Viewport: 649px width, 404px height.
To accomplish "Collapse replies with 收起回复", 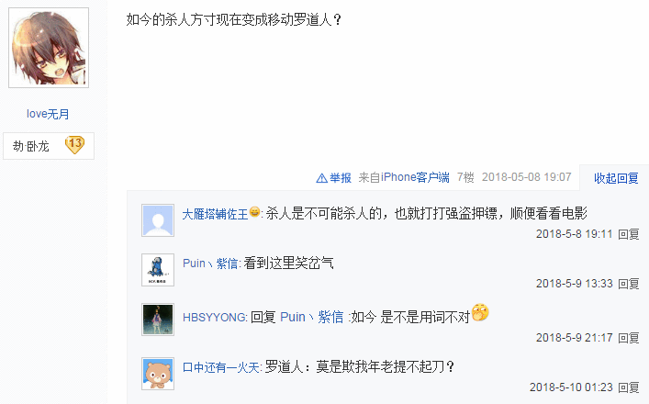I will click(616, 178).
